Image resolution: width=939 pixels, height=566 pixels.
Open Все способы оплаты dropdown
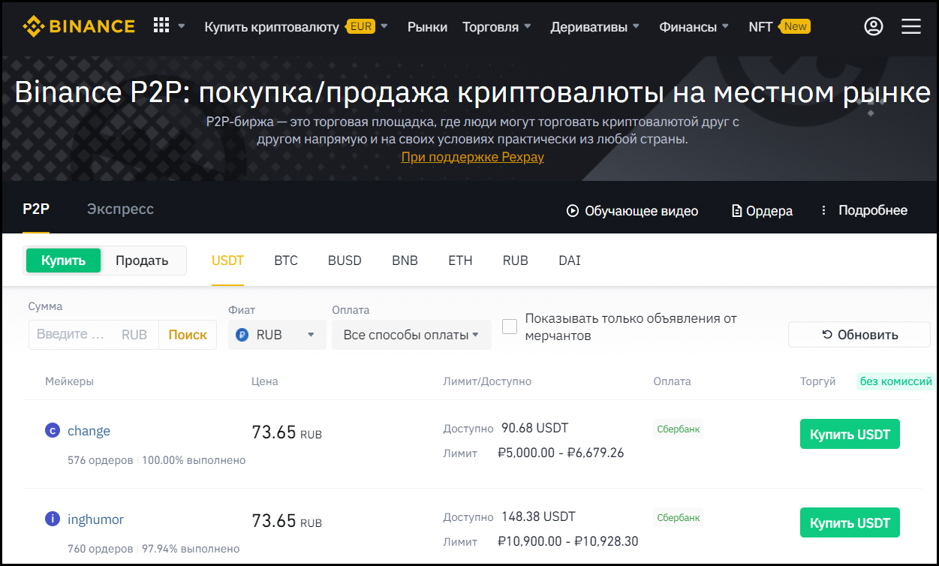click(x=411, y=335)
